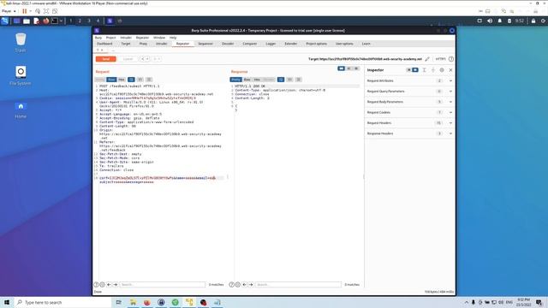Go to previous match in request search

point(109,285)
